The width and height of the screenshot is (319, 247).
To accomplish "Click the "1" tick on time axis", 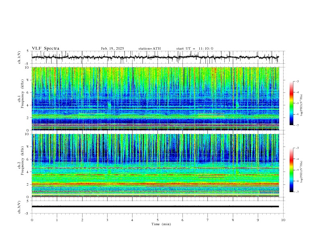I will pyautogui.click(x=57, y=220).
